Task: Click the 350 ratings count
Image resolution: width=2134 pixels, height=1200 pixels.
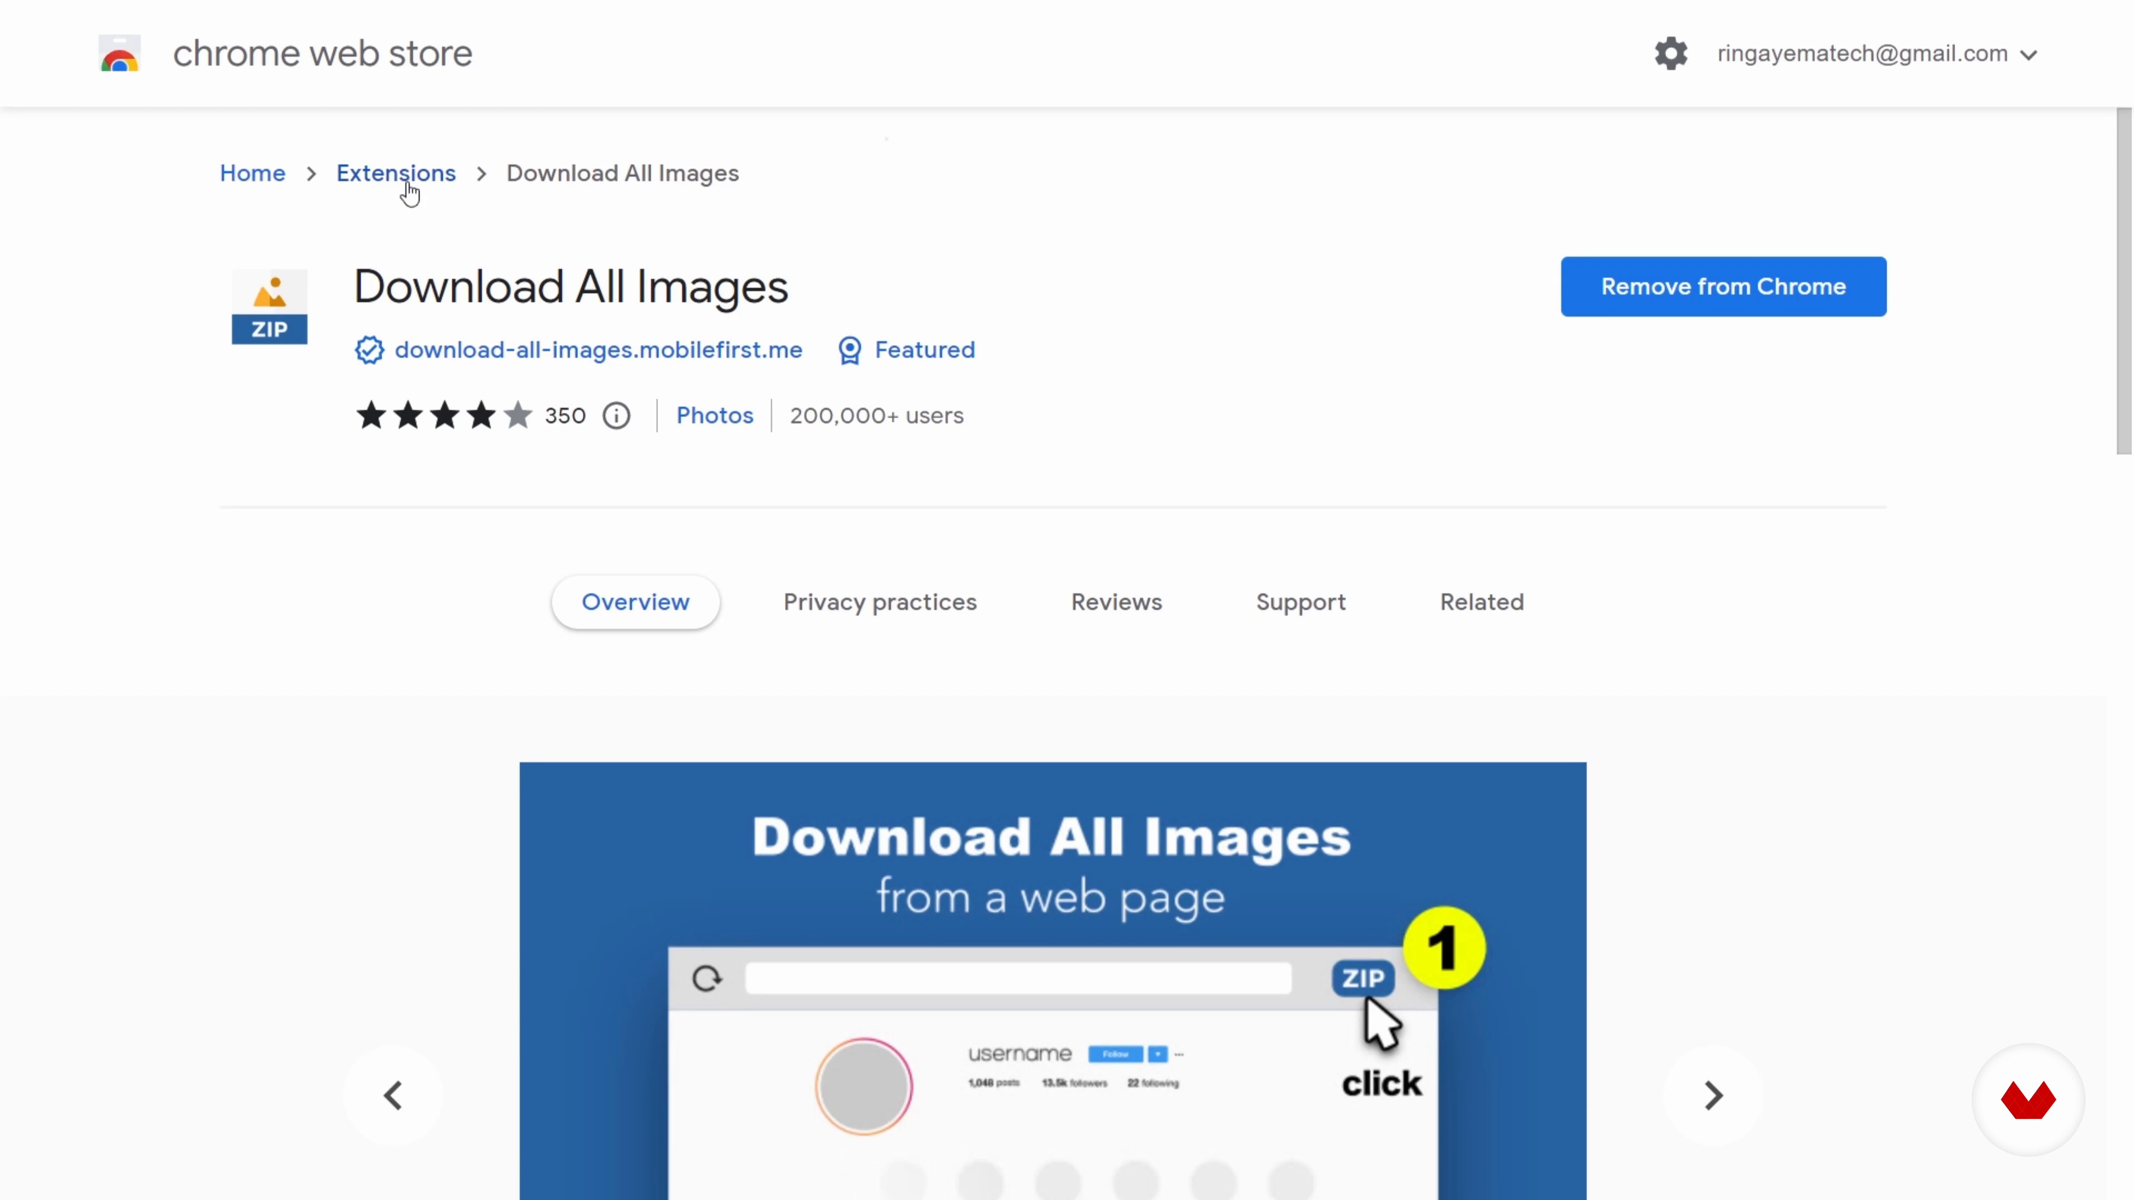Action: 565,416
